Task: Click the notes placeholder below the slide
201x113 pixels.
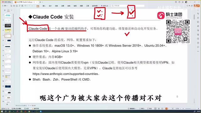Action: tap(21, 105)
